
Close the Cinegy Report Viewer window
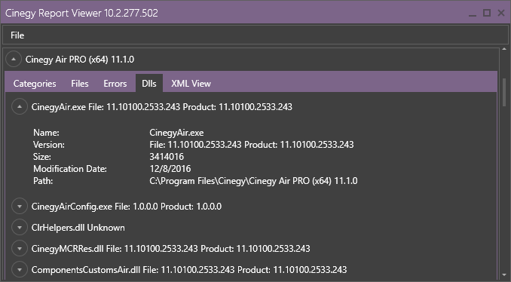click(x=501, y=13)
